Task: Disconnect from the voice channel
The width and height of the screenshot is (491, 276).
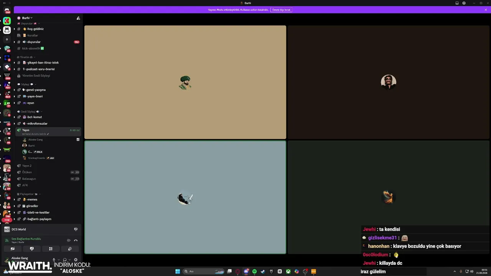Action: tap(76, 240)
